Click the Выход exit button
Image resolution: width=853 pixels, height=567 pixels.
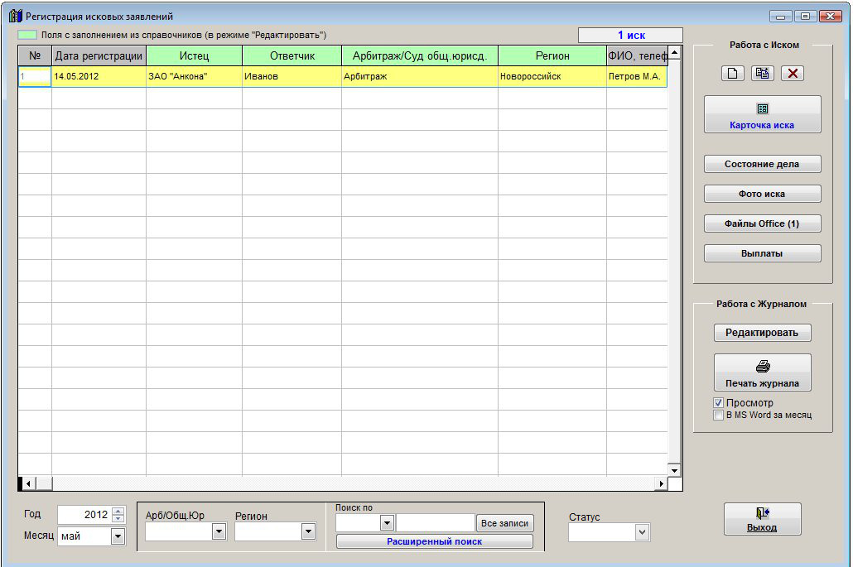pyautogui.click(x=762, y=519)
